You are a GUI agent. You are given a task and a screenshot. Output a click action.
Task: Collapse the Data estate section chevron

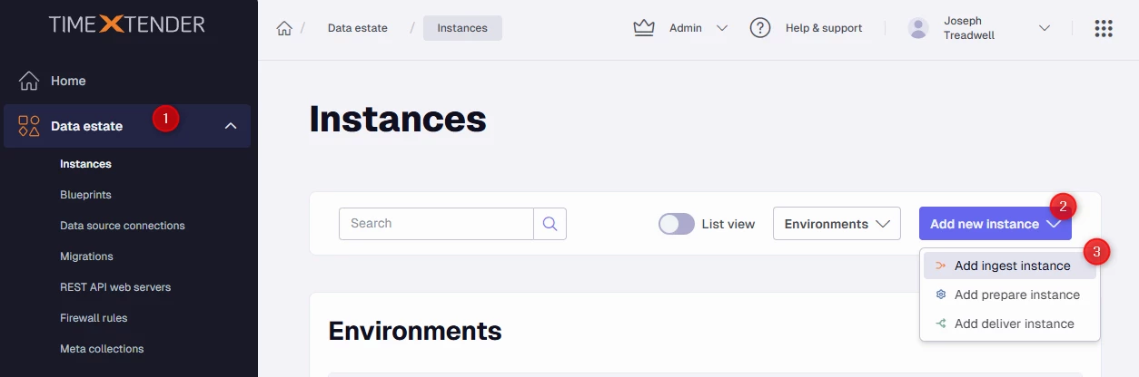[231, 126]
